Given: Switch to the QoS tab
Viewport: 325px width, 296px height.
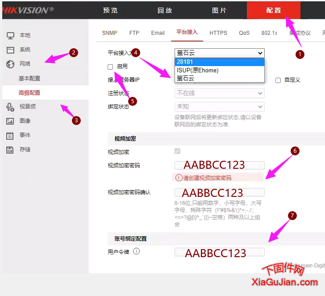Looking at the screenshot, I should point(244,33).
